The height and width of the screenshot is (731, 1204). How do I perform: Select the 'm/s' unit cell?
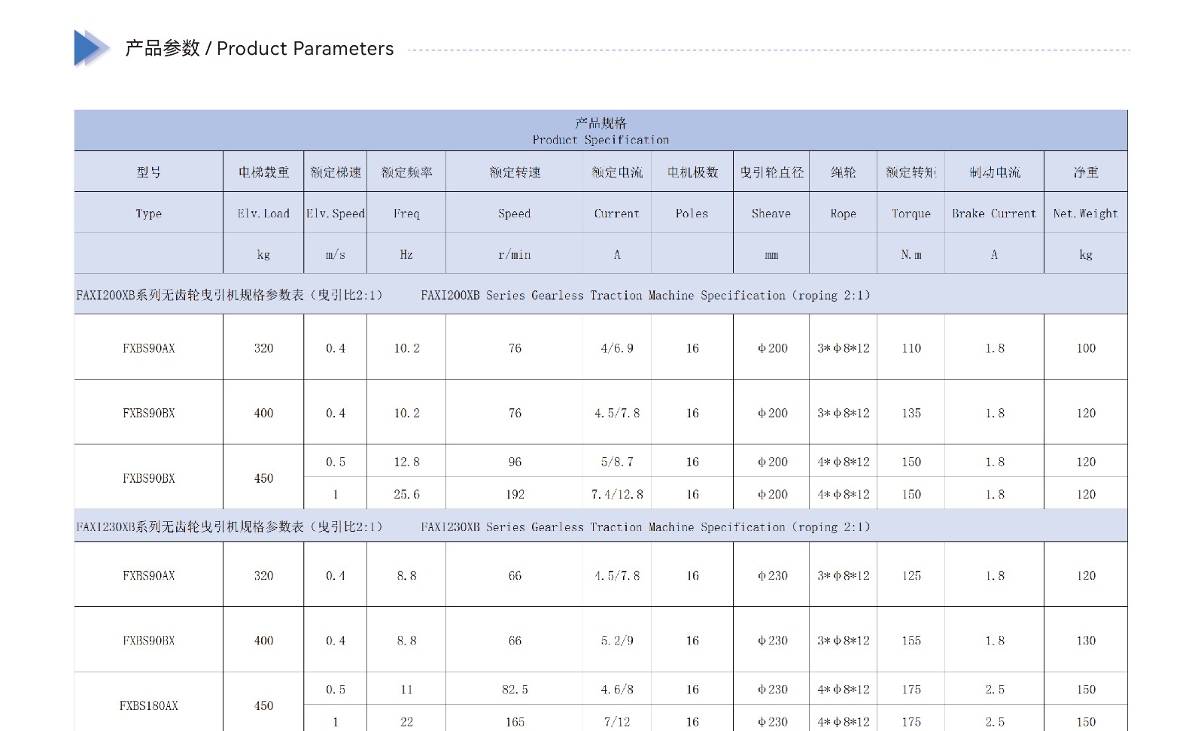click(x=336, y=254)
